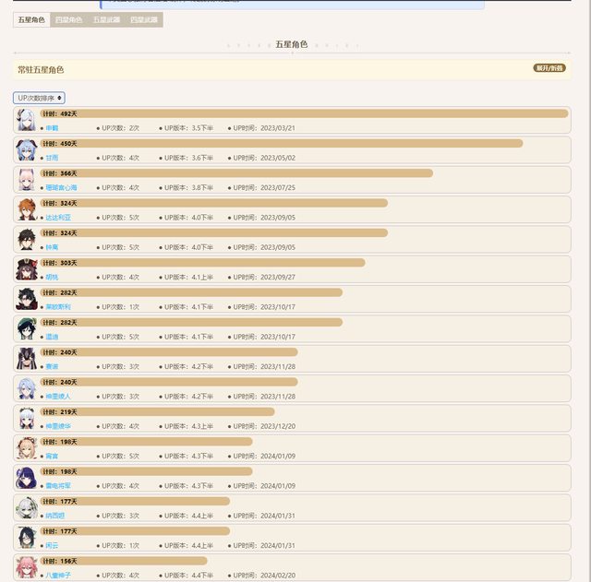The height and width of the screenshot is (582, 591).
Task: Click the 492天 countdown bar for 申鹤
Action: point(305,113)
